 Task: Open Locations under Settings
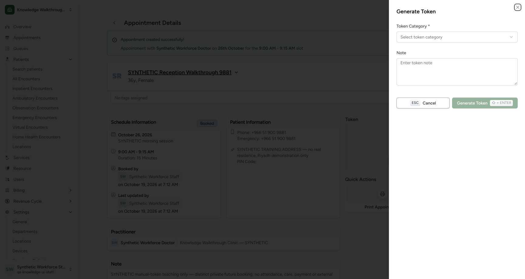(22, 241)
